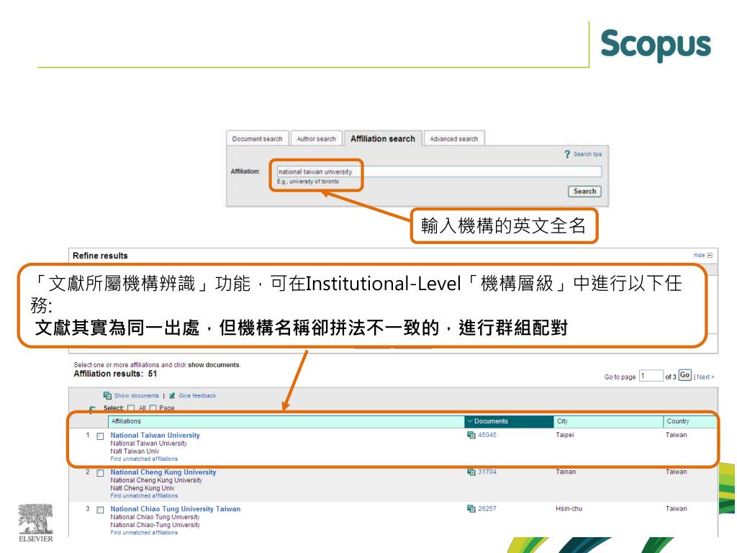Check the National Cheng Kung University checkbox
Viewport: 737px width, 553px height.
click(100, 473)
